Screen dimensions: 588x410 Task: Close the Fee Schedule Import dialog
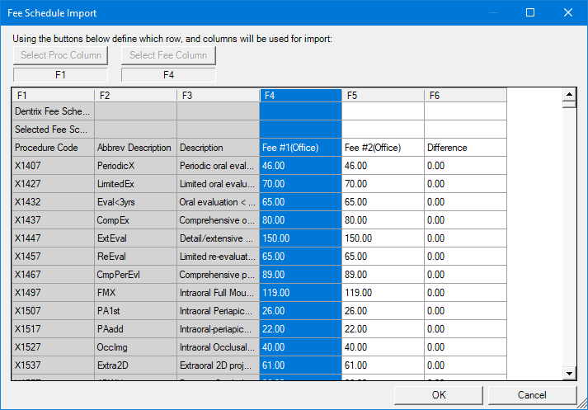click(568, 12)
